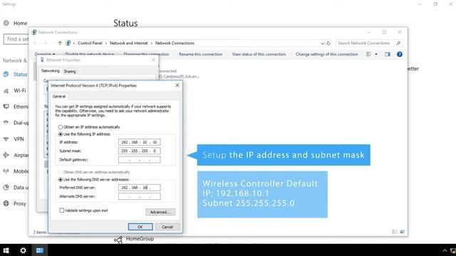Viewport: 456px width, 256px height.
Task: Click Settings gear on taskbar
Action: click(23, 250)
